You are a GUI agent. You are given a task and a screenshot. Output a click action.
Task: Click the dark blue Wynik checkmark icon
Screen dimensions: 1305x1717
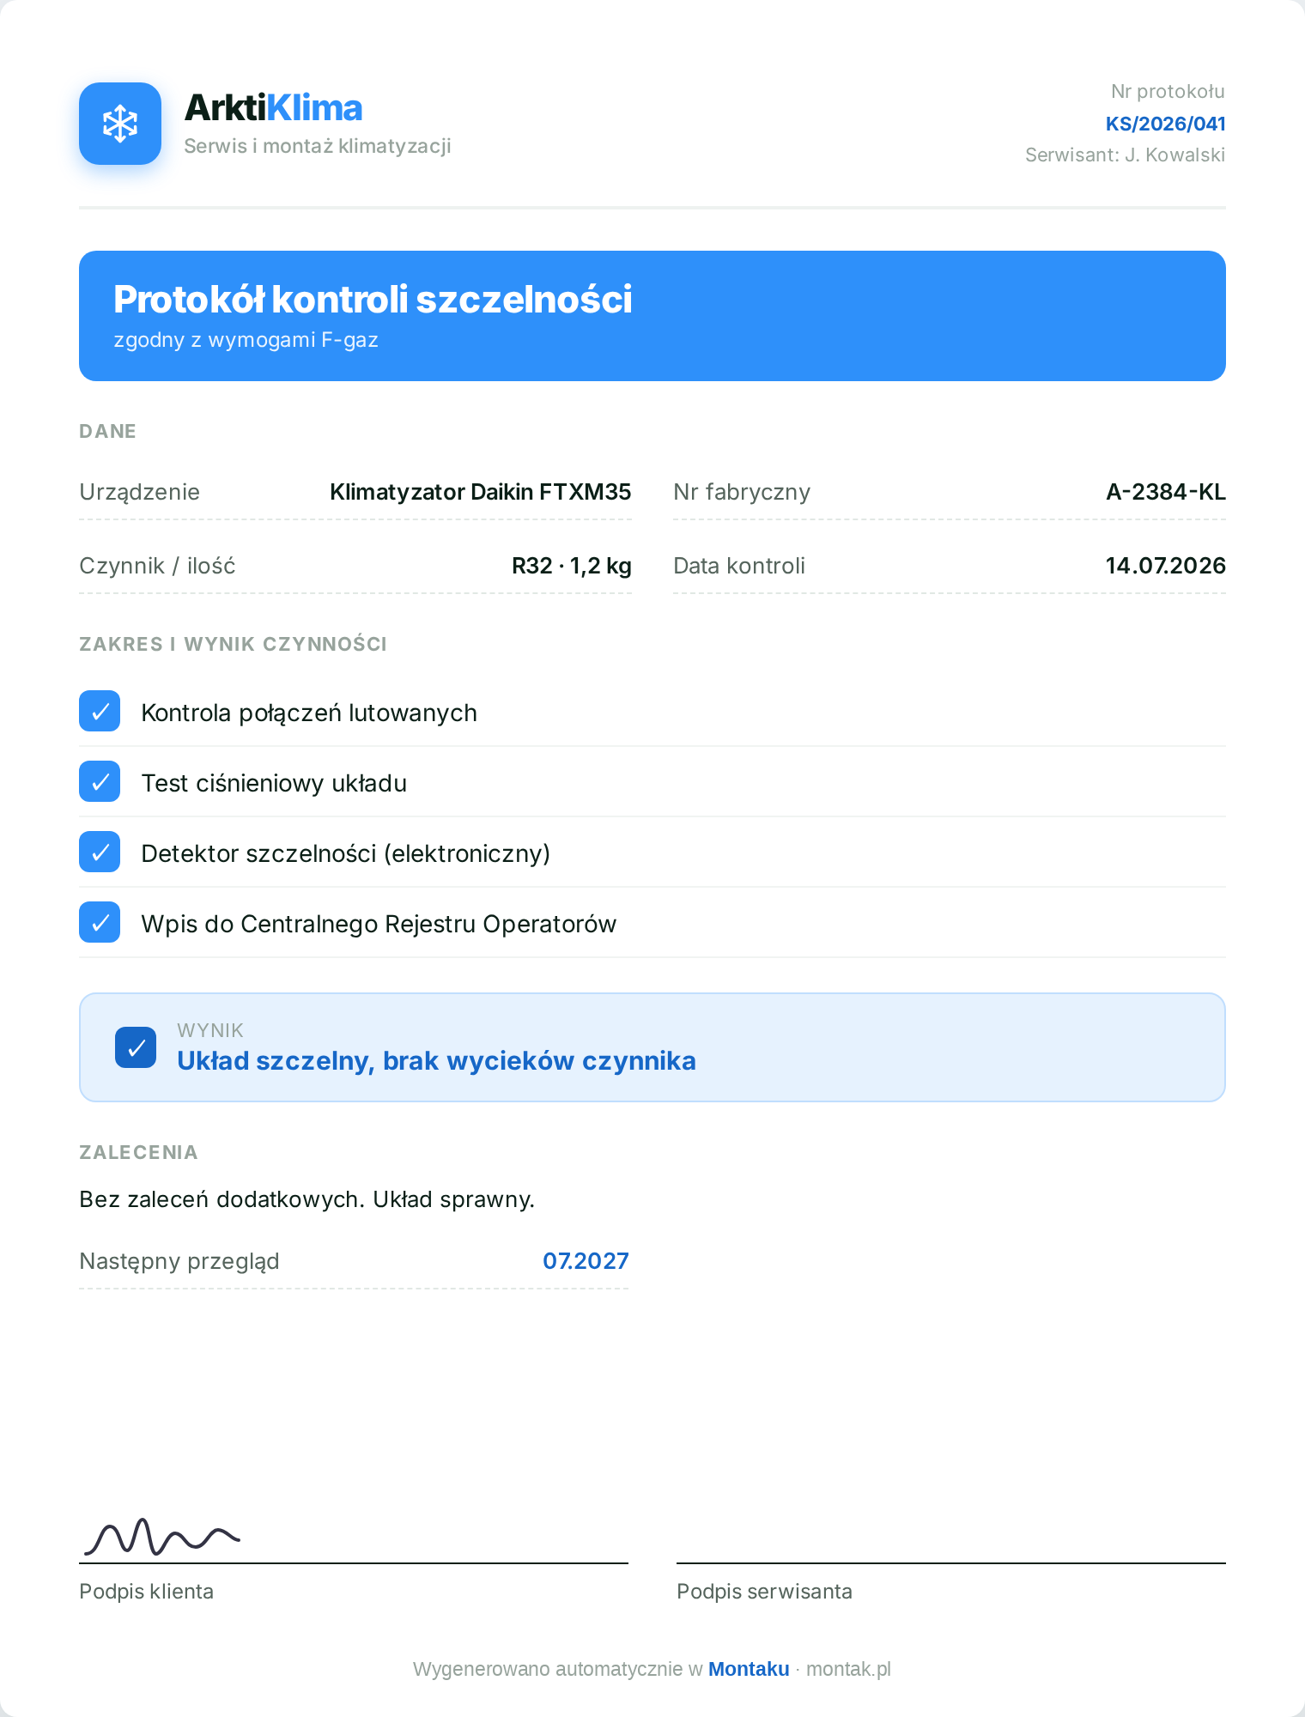136,1047
